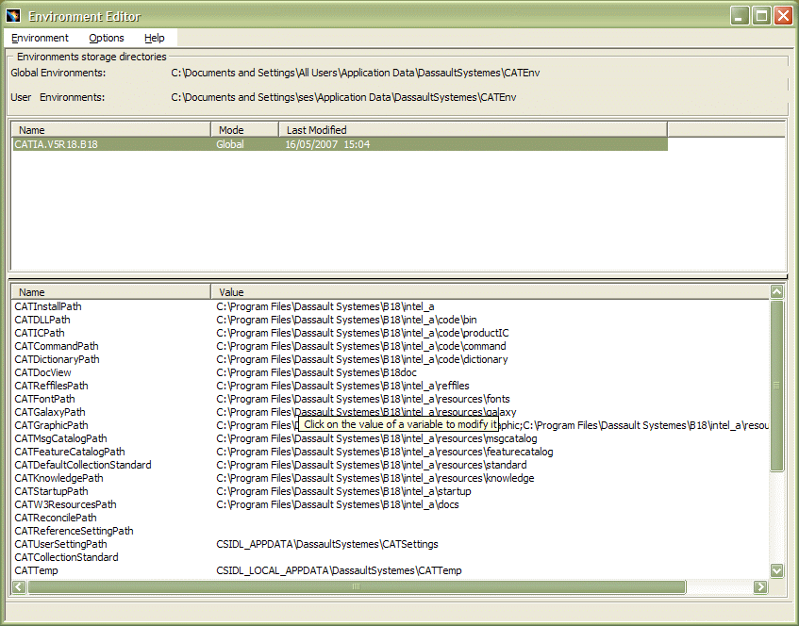The image size is (799, 626).
Task: Minimize the Environment Editor window
Action: pos(740,16)
